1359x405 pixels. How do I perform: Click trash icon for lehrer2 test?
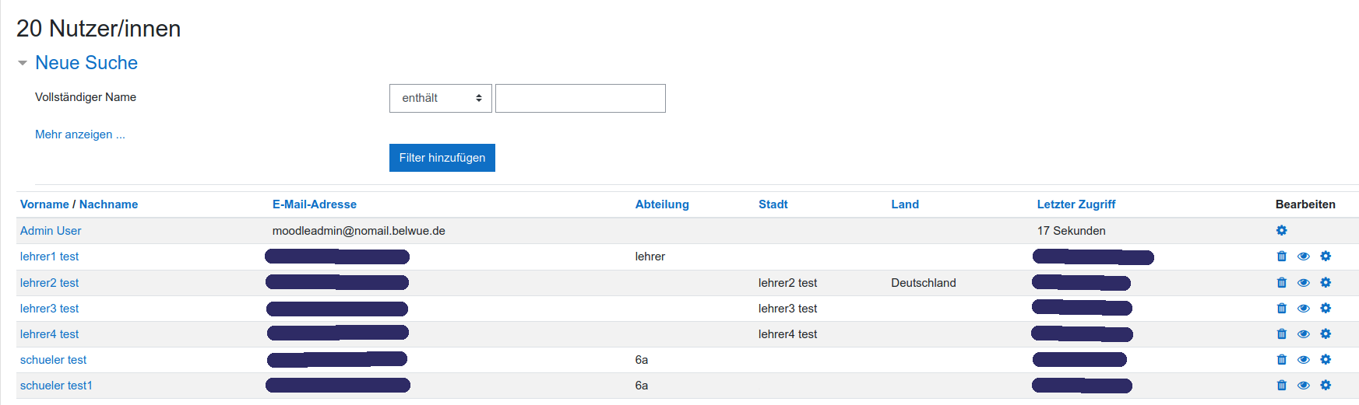click(x=1281, y=283)
